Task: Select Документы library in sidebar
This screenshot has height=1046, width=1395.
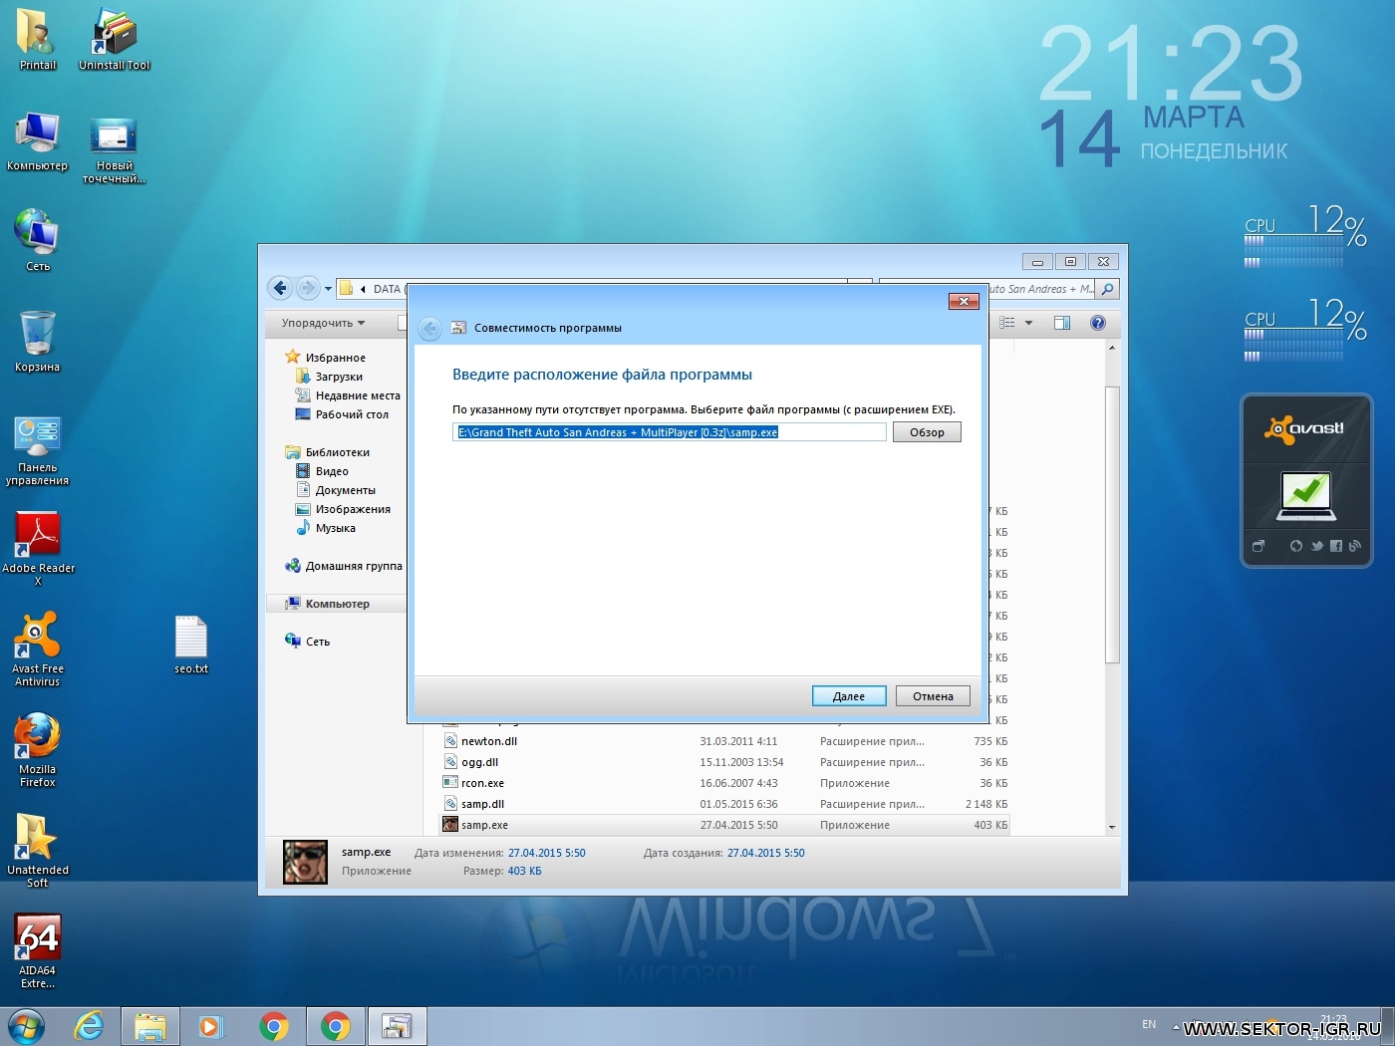Action: point(345,490)
